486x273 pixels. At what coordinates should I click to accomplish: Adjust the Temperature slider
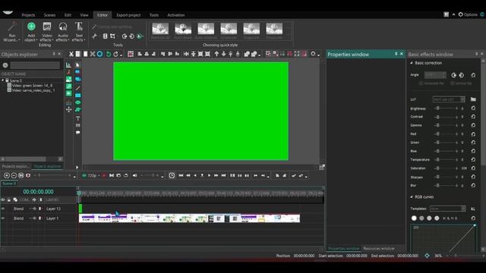click(447, 159)
